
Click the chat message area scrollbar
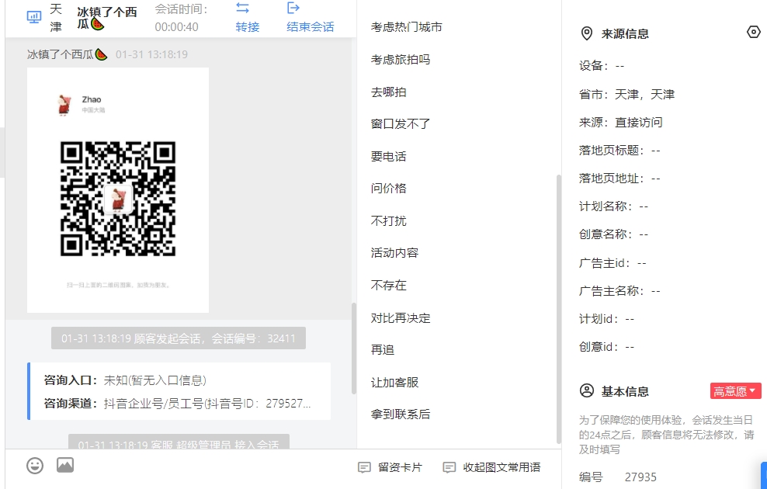coord(354,349)
